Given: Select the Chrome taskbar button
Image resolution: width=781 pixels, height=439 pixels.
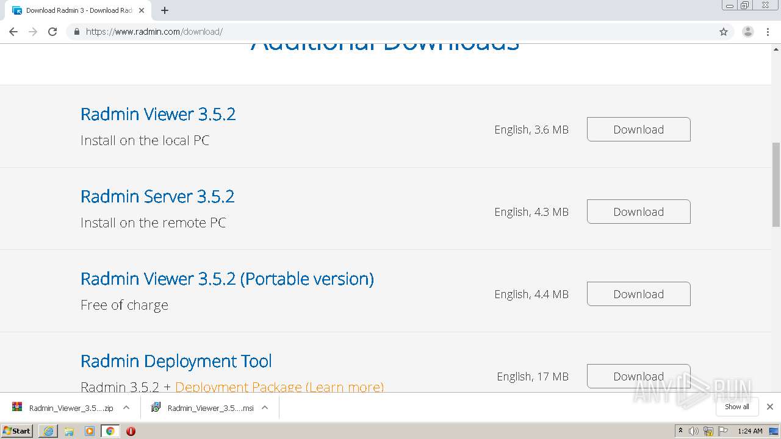Looking at the screenshot, I should point(110,431).
